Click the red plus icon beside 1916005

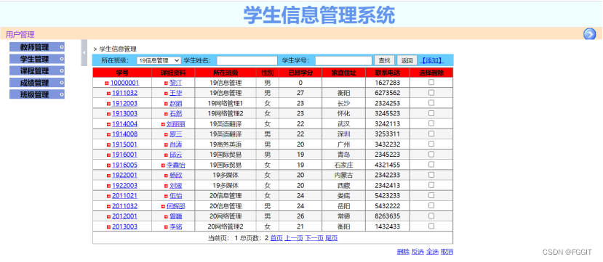click(108, 165)
